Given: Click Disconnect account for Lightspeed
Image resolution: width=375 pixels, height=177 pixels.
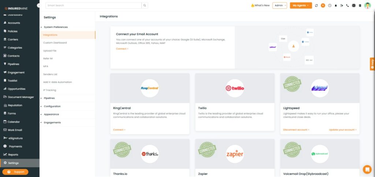Looking at the screenshot, I should tap(296, 130).
